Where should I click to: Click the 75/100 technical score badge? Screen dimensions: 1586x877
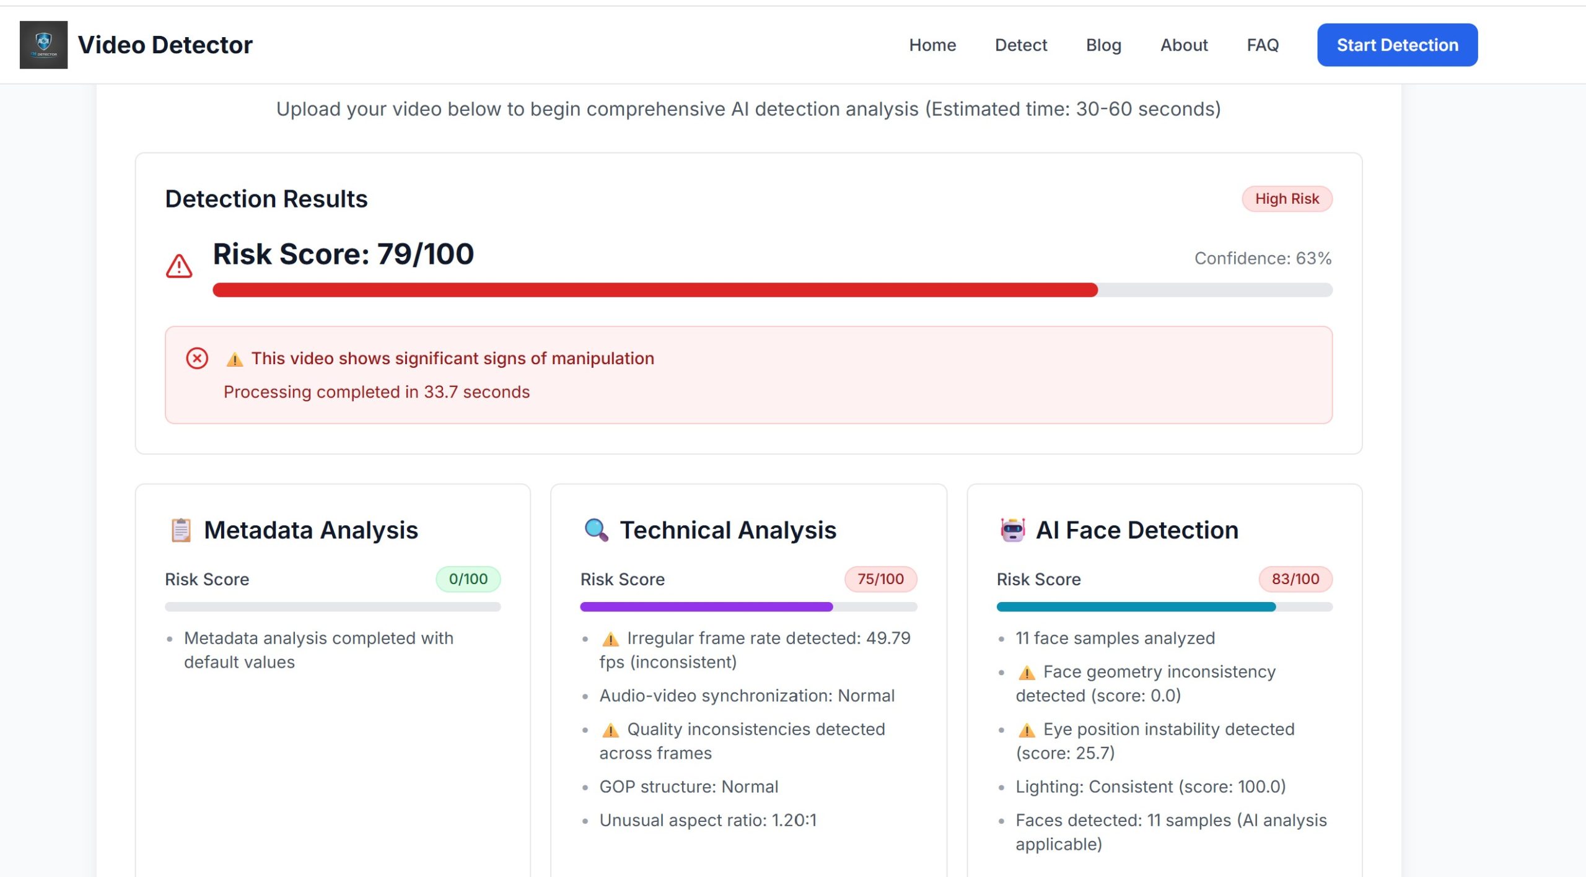pos(880,579)
